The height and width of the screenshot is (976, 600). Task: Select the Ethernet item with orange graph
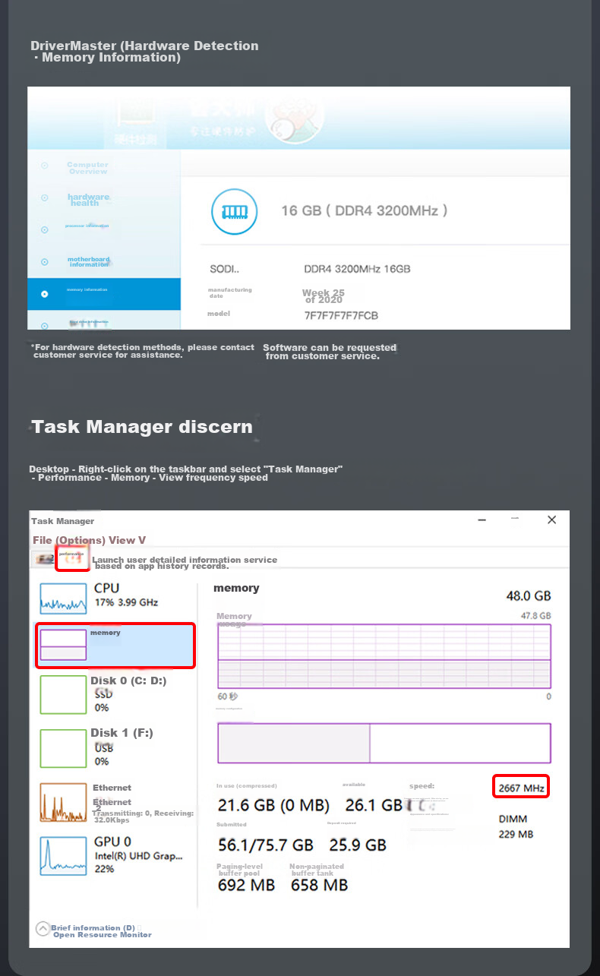(x=115, y=803)
